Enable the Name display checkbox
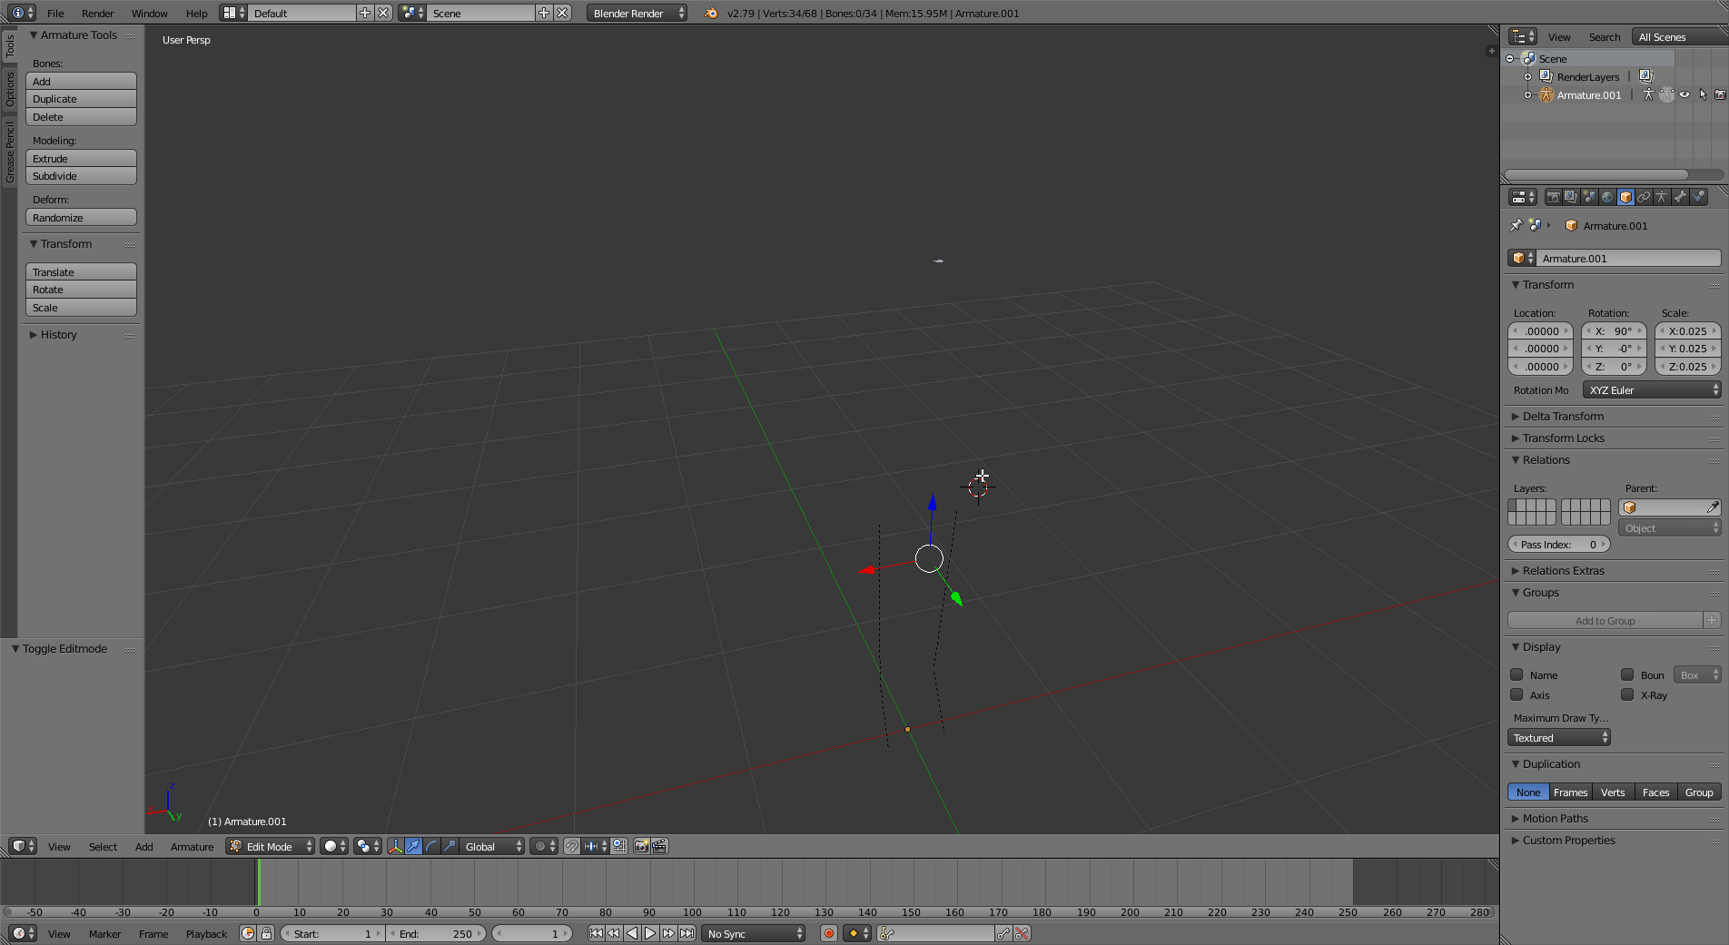This screenshot has height=945, width=1729. tap(1517, 675)
